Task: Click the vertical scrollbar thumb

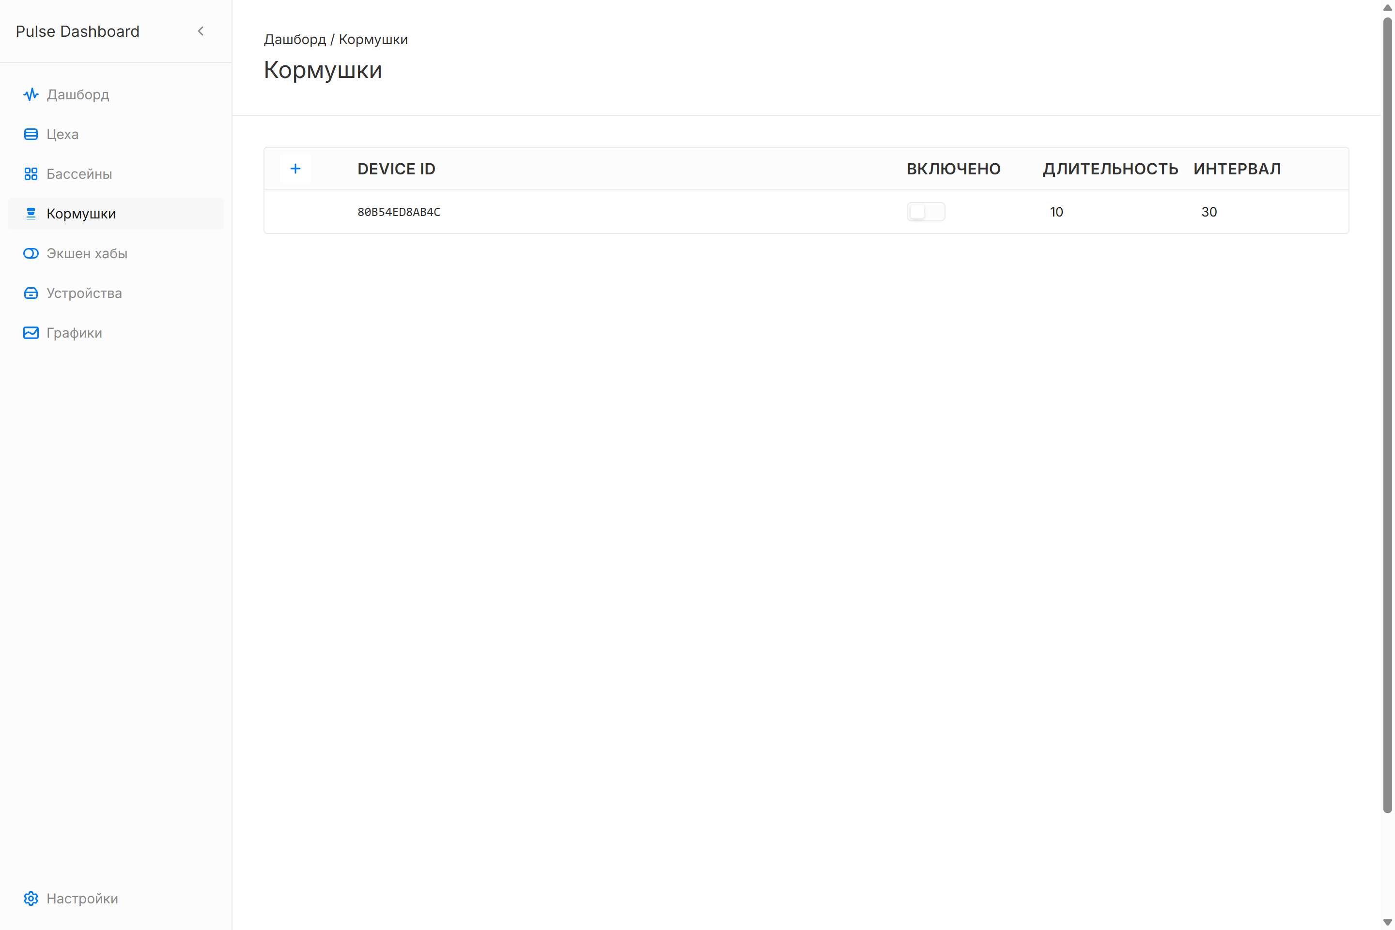Action: tap(1387, 415)
